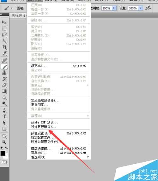This screenshot has height=181, width=158.
Task: Select the Eyedropper tool
Action: coord(4,53)
